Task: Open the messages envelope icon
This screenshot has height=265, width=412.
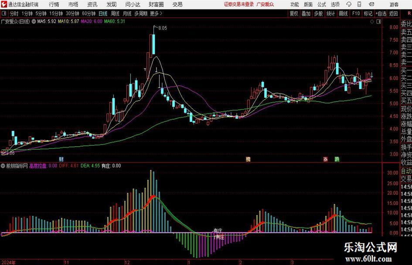Action: 371,4
